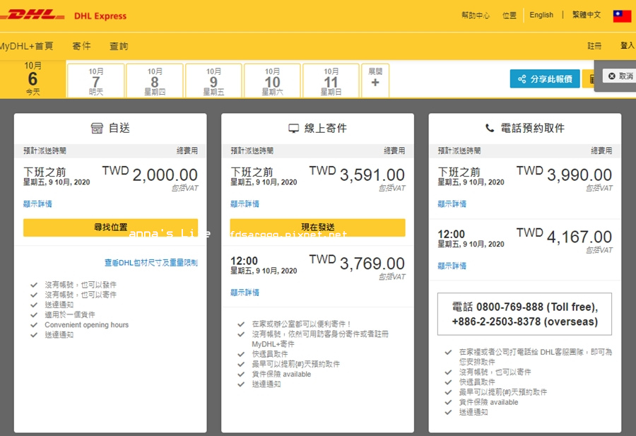Click the phone icon beside 電話預約取件
This screenshot has height=436, width=636.
tap(490, 128)
